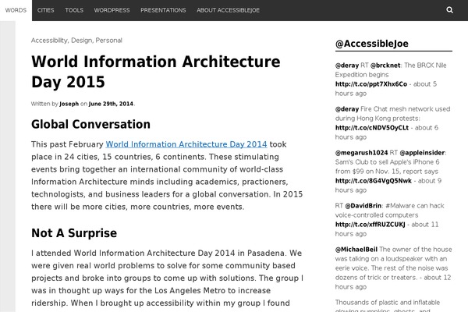Click the @megarush1024 mention
Viewport: 468px width, 312px height.
361,153
